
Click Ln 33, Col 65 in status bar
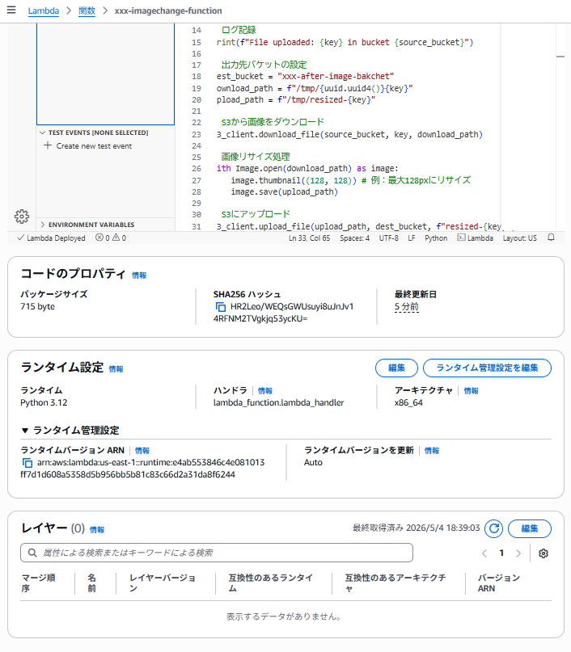[309, 238]
